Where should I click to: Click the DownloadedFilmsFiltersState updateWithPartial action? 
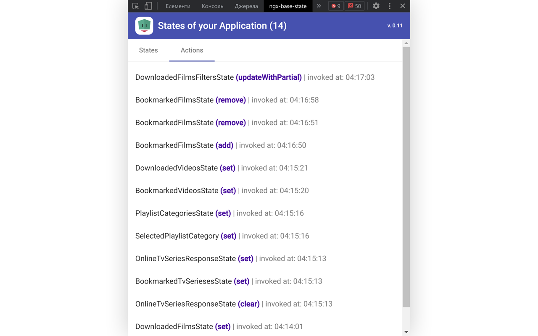click(x=255, y=77)
